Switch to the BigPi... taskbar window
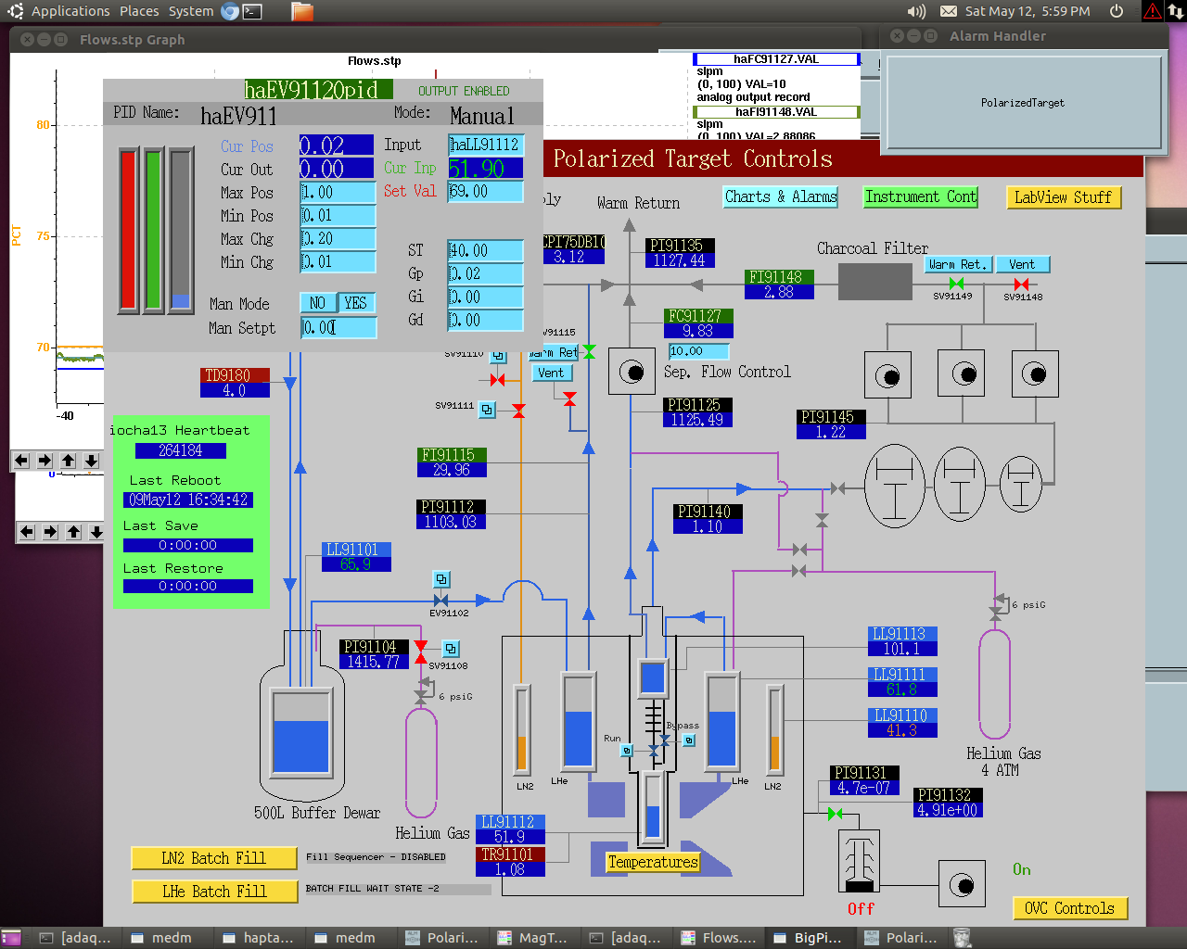This screenshot has height=949, width=1187. pos(809,938)
